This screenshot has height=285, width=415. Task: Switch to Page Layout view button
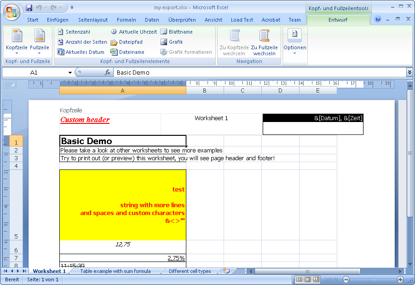(307, 279)
